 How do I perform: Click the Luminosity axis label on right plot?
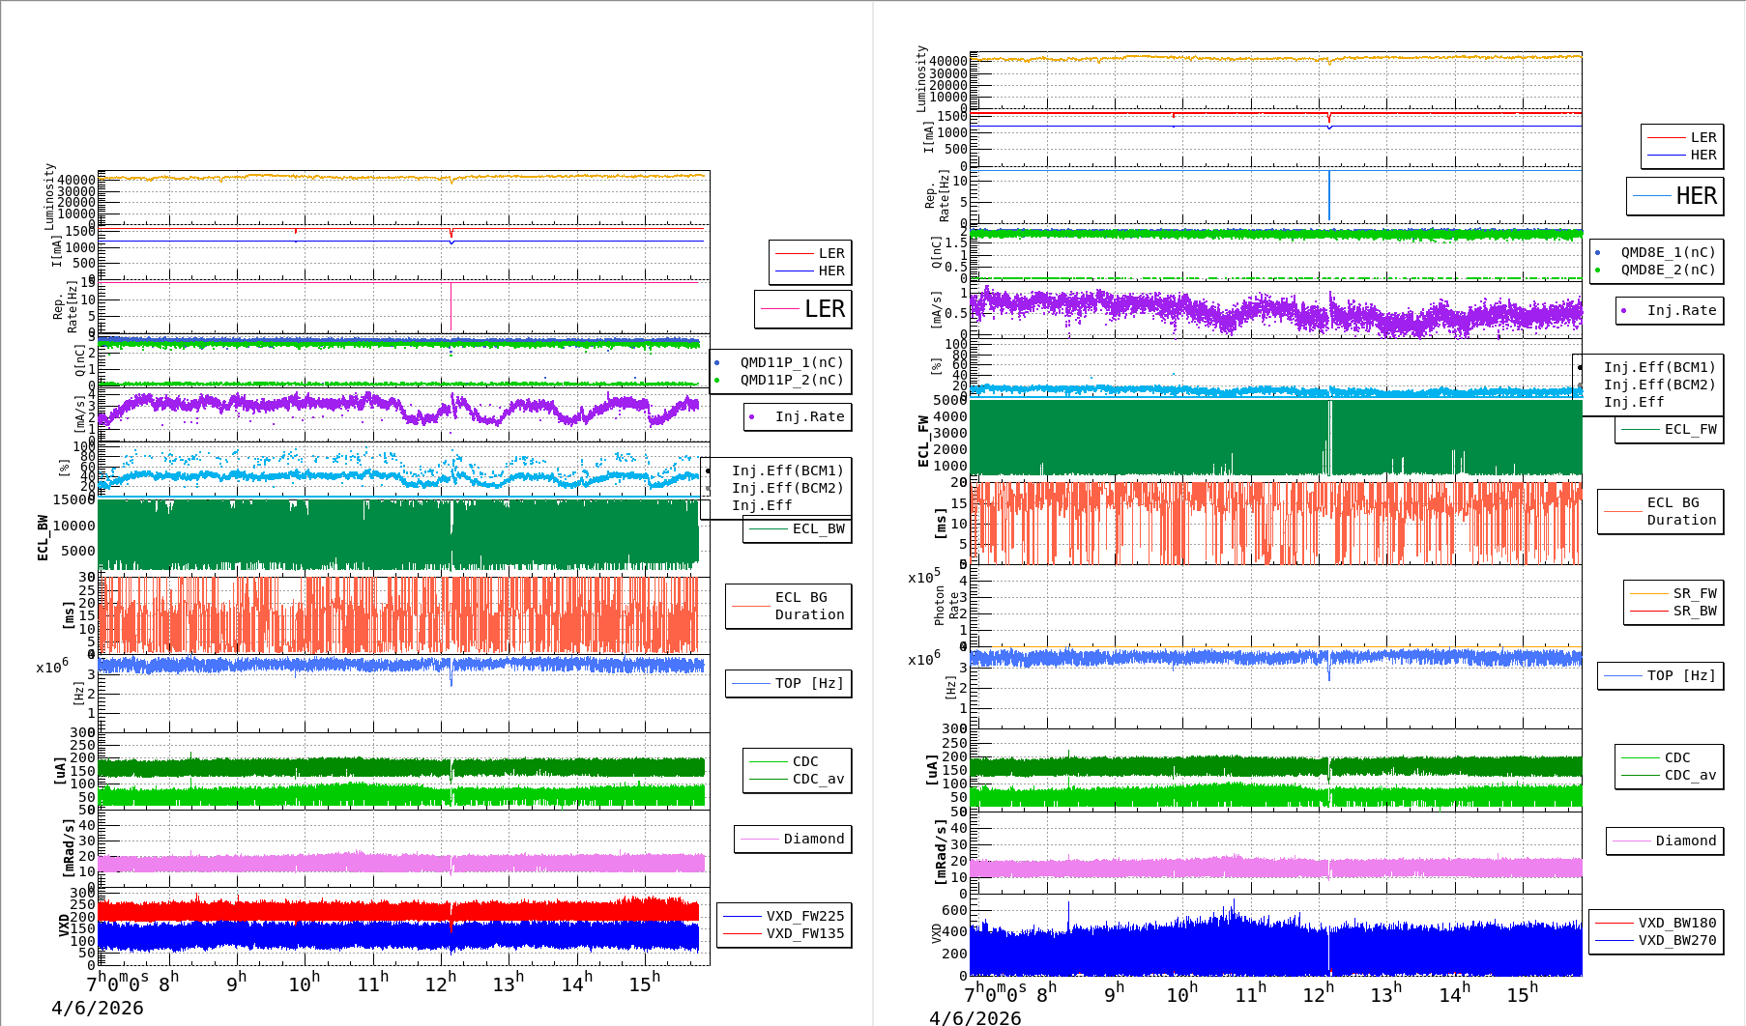click(x=922, y=77)
